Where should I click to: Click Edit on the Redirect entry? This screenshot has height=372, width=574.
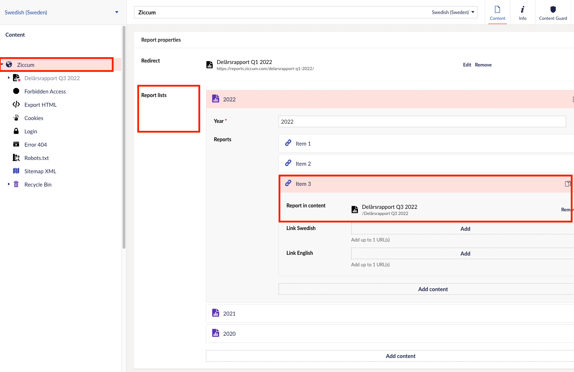[x=467, y=65]
